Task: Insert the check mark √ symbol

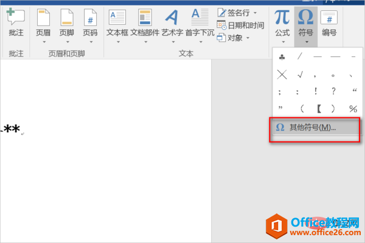Action: coord(299,75)
